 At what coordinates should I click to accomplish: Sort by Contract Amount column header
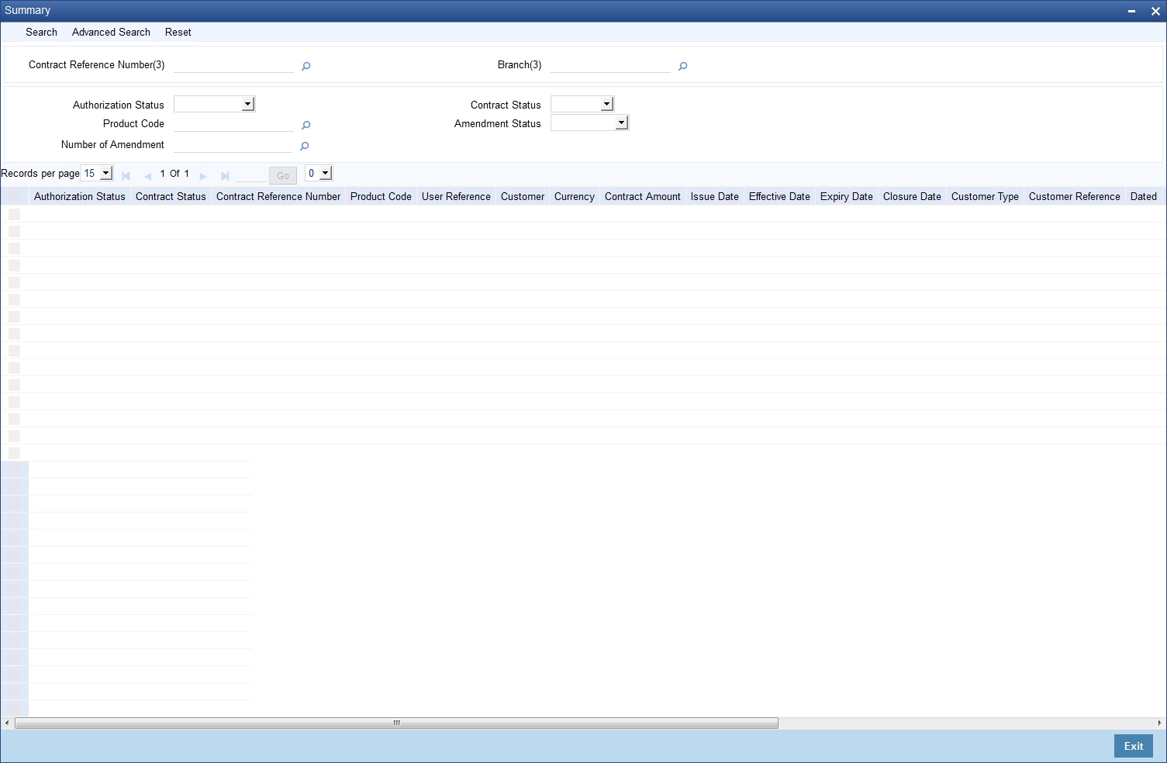tap(643, 196)
